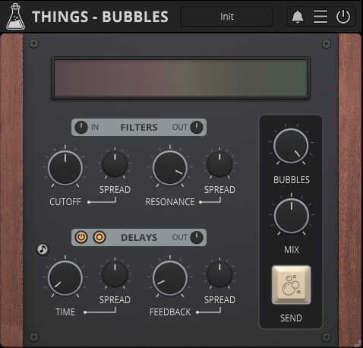Toggle the delays power button
The image size is (363, 348).
[x=81, y=237]
